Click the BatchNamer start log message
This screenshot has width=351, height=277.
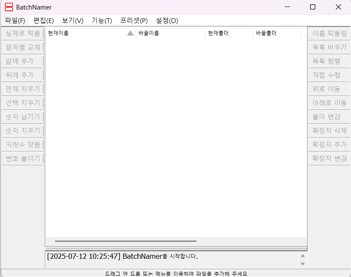coord(122,256)
